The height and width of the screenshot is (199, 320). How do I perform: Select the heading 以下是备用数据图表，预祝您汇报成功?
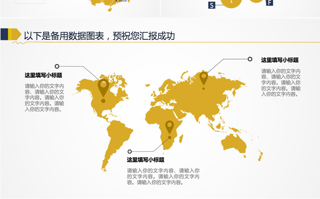point(99,36)
